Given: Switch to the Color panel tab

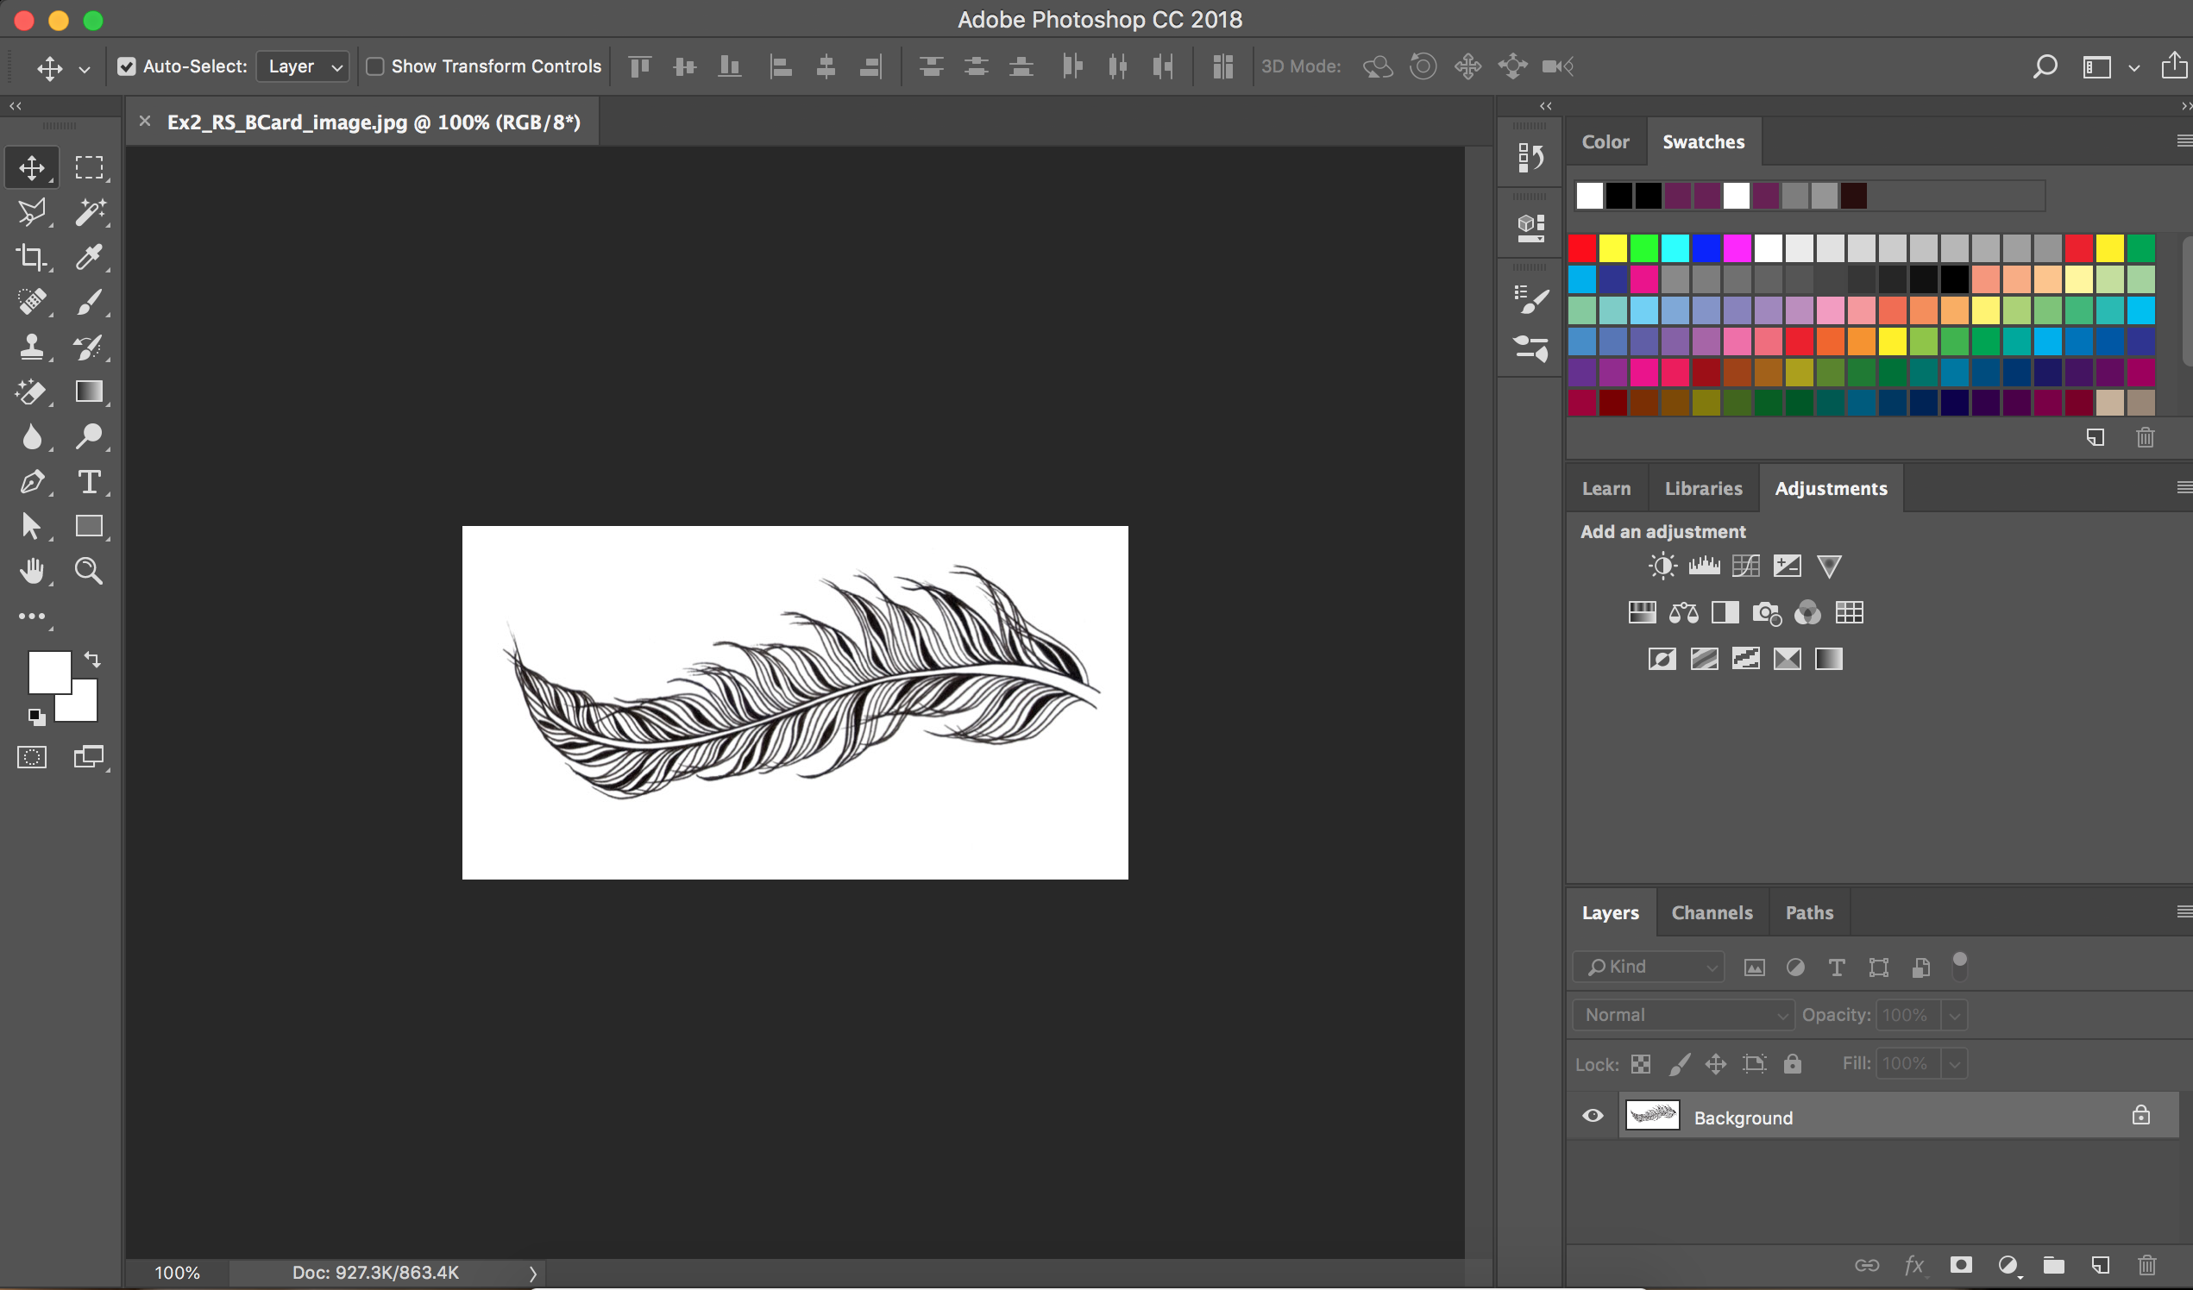Looking at the screenshot, I should tap(1605, 141).
